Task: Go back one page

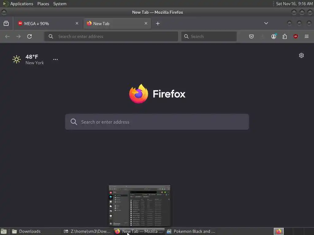Action: (7, 36)
